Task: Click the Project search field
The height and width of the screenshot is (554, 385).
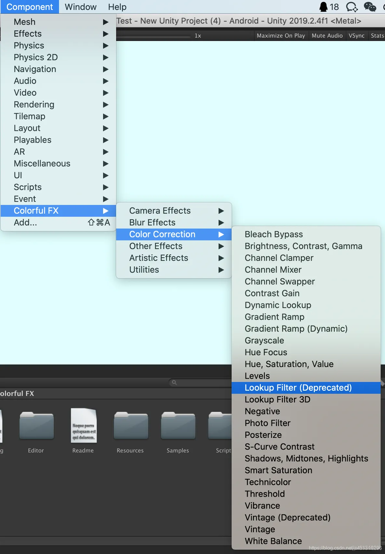Action: (x=200, y=383)
